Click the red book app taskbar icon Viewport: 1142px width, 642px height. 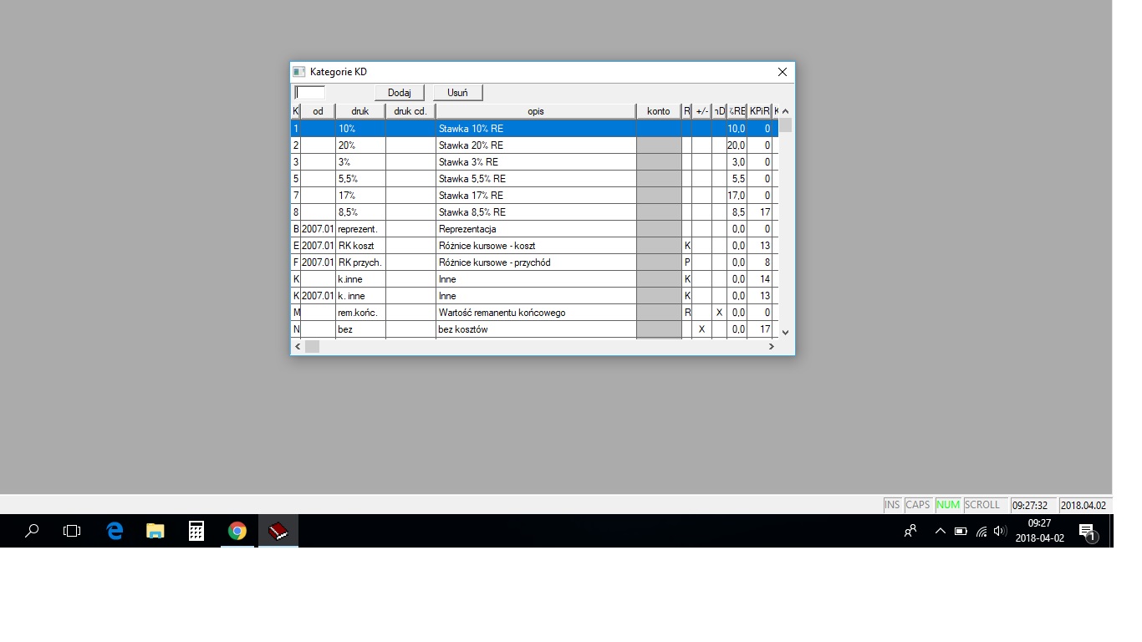point(278,531)
